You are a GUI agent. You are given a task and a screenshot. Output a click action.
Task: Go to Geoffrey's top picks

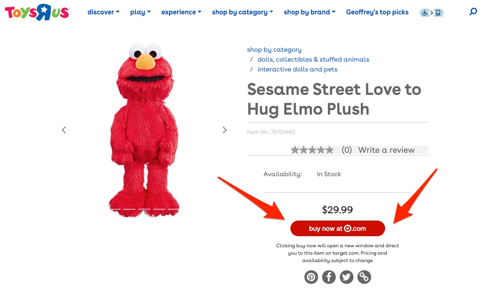(377, 12)
